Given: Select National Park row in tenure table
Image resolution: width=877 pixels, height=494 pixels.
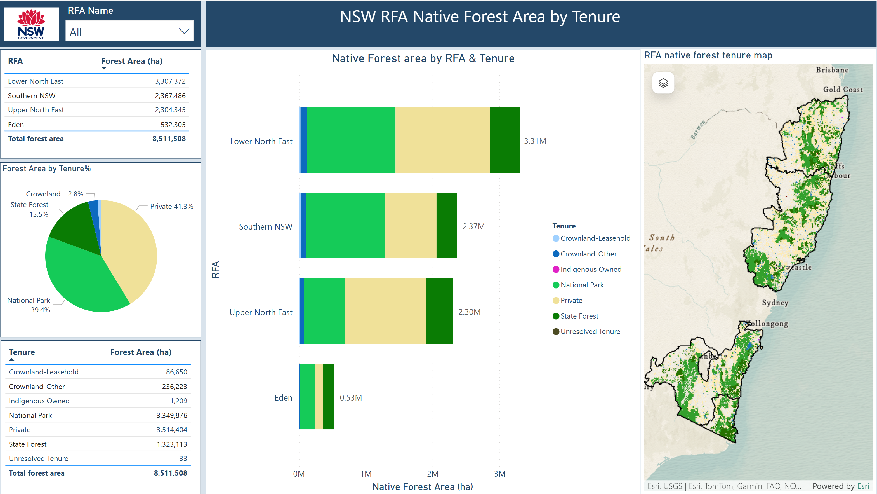Looking at the screenshot, I should click(x=98, y=416).
